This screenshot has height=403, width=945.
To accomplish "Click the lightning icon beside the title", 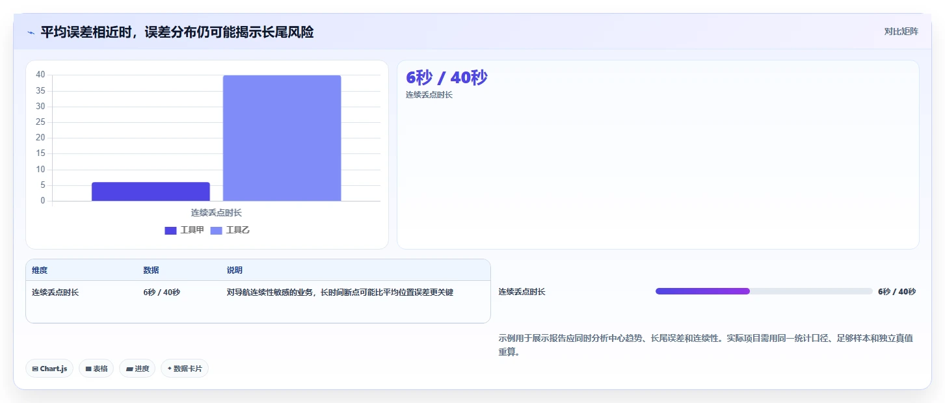I will 31,32.
